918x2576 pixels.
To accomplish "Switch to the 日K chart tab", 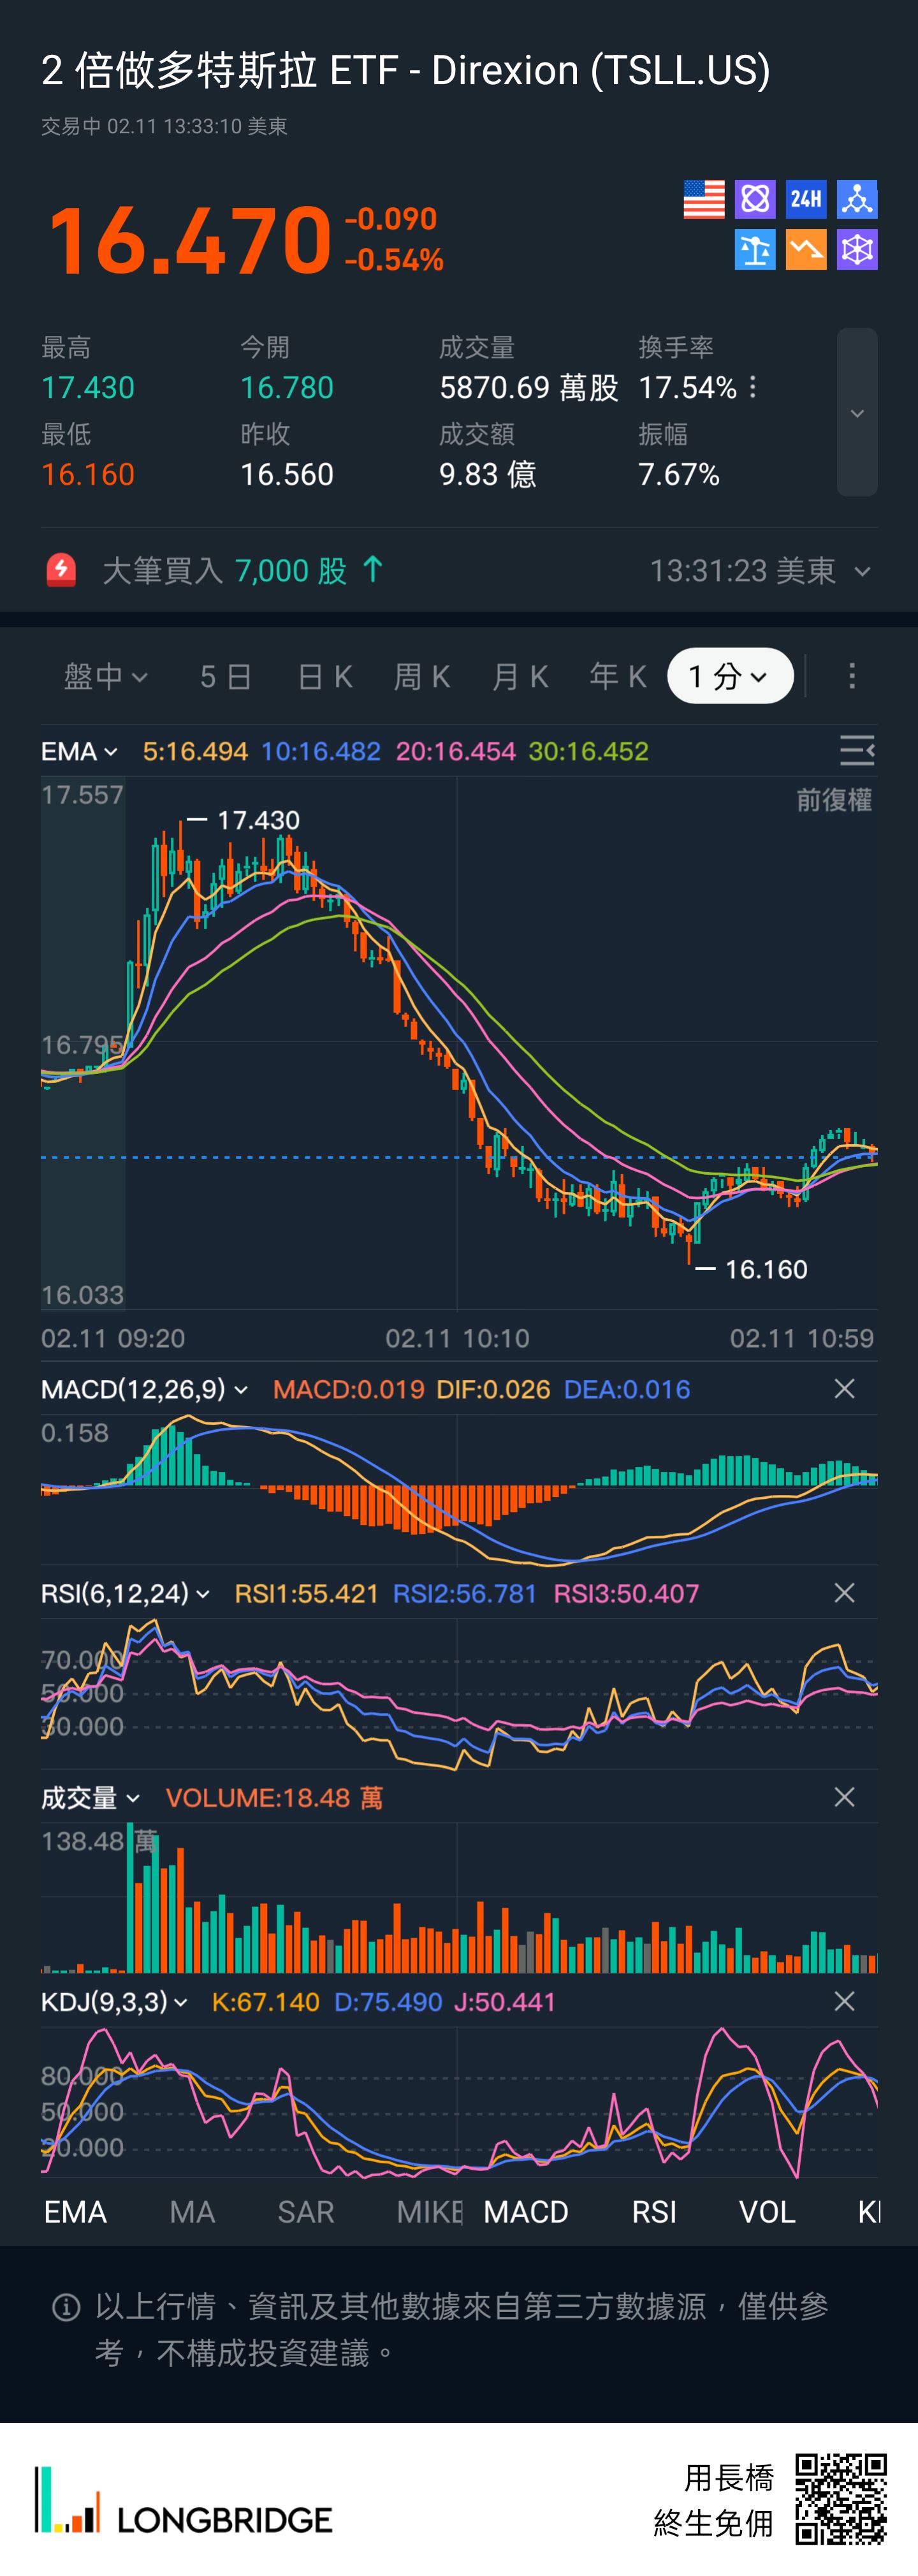I will coord(325,677).
